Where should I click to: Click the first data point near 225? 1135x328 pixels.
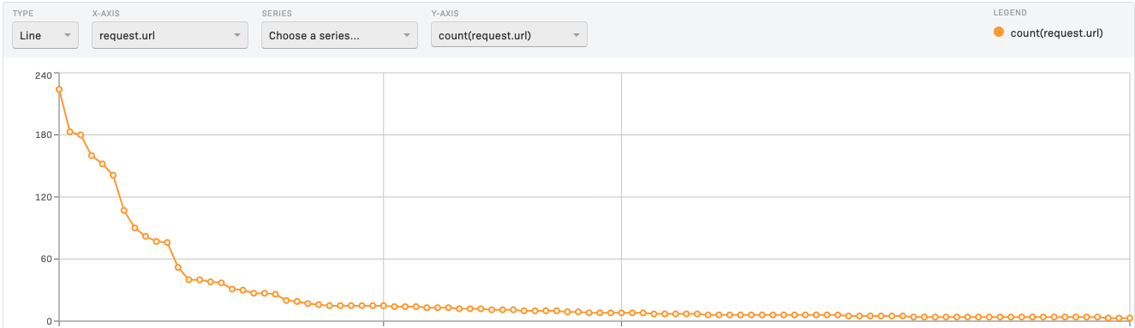pos(59,89)
